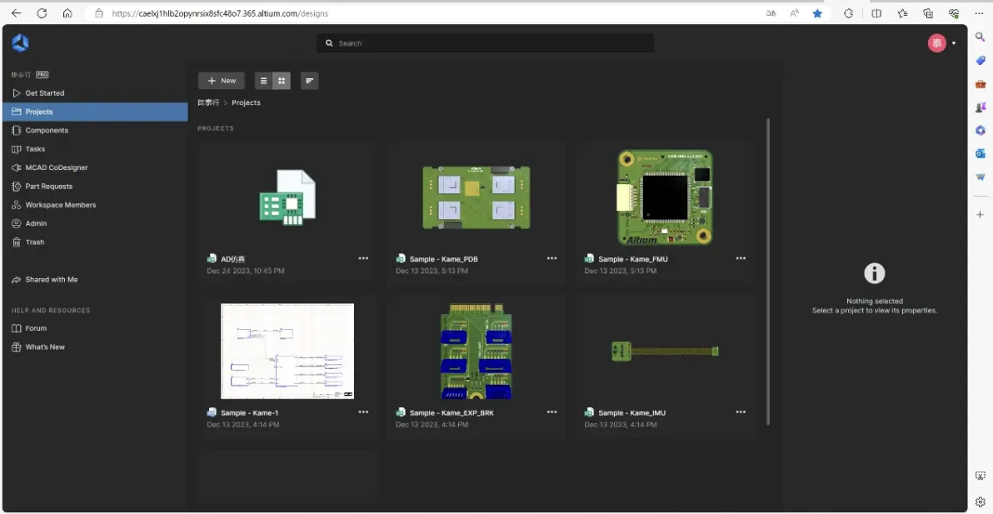Open the sort options button
The height and width of the screenshot is (514, 993).
(x=310, y=81)
